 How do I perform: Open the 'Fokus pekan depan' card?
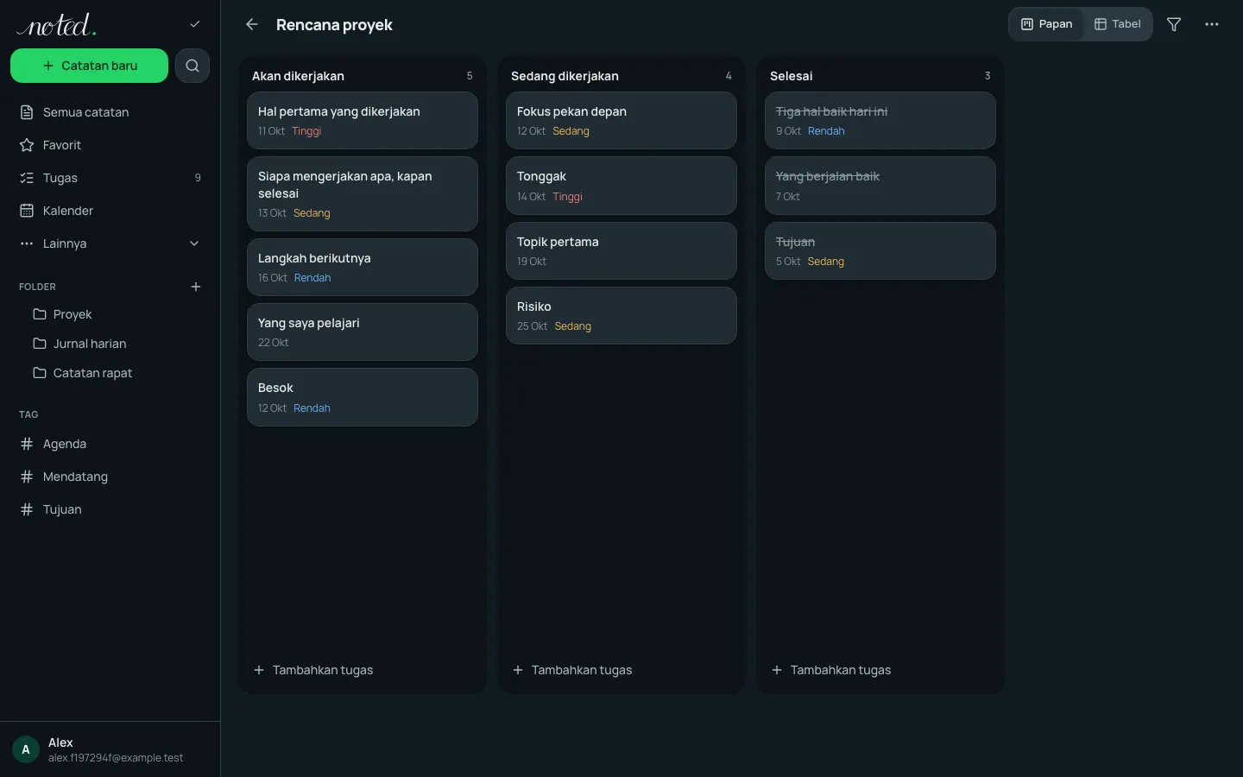click(x=621, y=121)
